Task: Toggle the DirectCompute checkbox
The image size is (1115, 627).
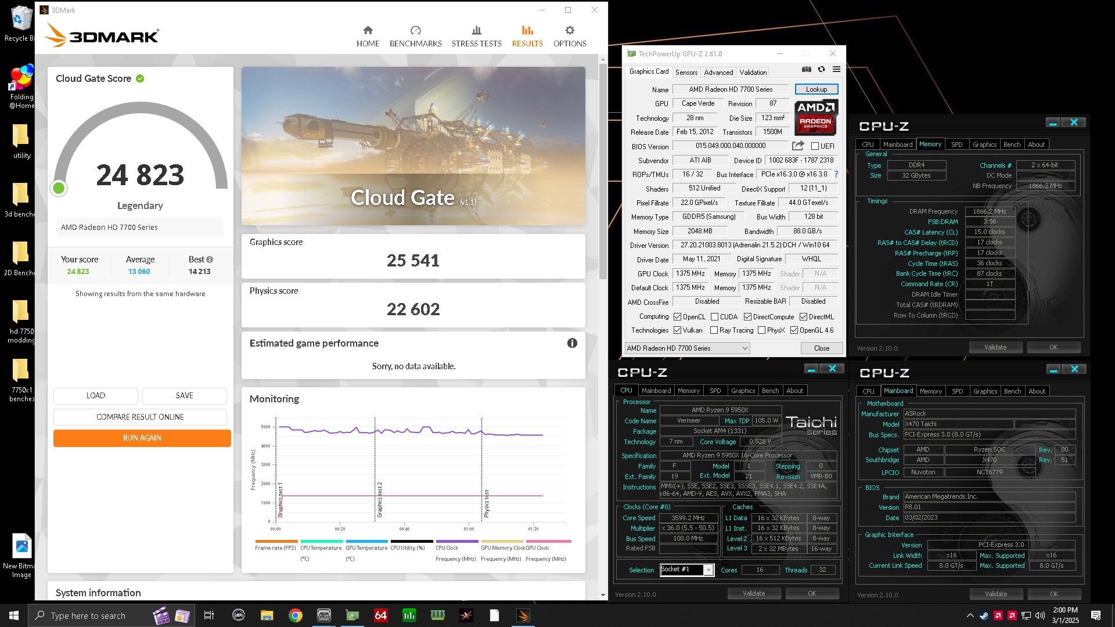Action: tap(747, 317)
